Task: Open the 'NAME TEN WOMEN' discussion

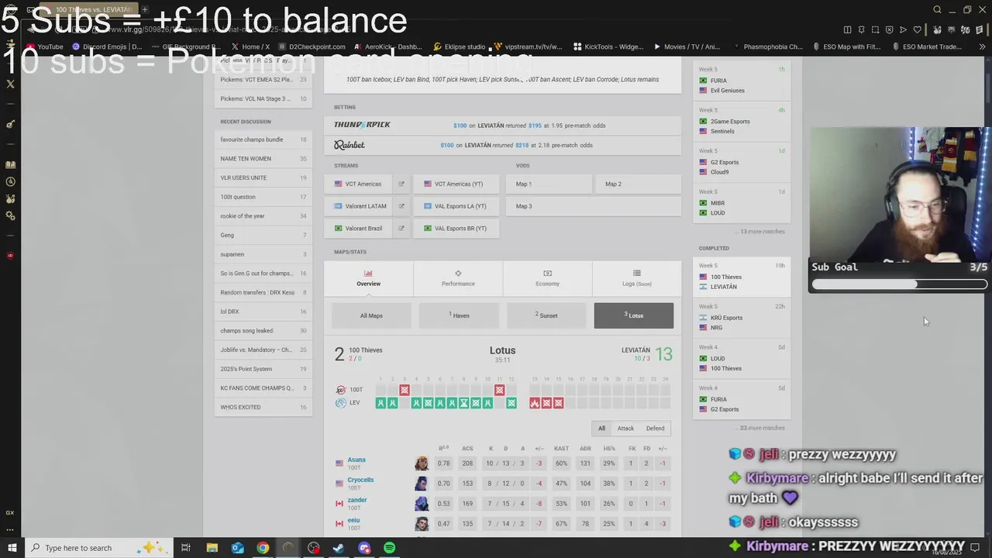Action: coord(263,159)
